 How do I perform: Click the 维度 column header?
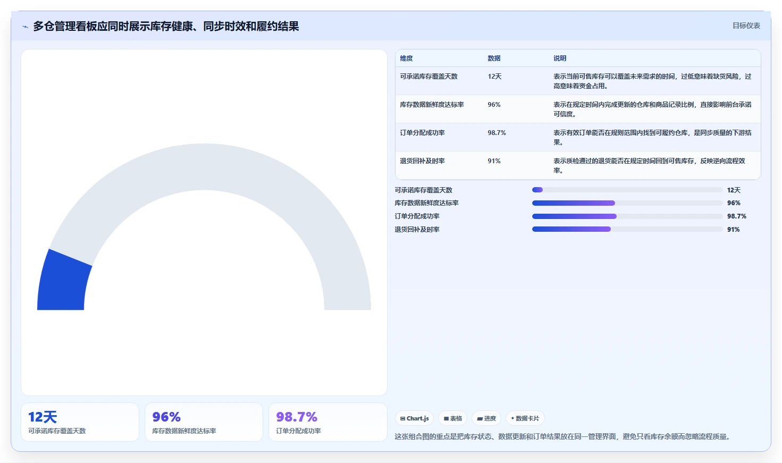pos(406,58)
